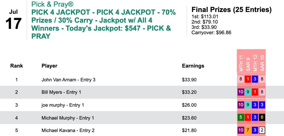Click the Pick 4 Jackpot contest title

click(x=103, y=20)
